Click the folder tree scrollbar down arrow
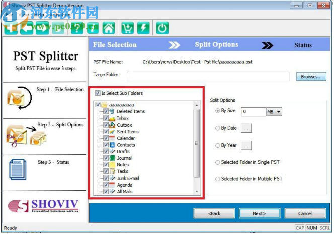The width and height of the screenshot is (334, 234). tap(197, 191)
